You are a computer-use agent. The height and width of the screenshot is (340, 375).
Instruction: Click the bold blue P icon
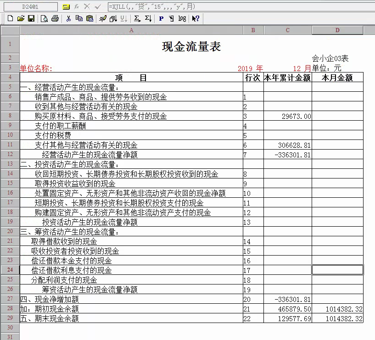tap(161, 18)
